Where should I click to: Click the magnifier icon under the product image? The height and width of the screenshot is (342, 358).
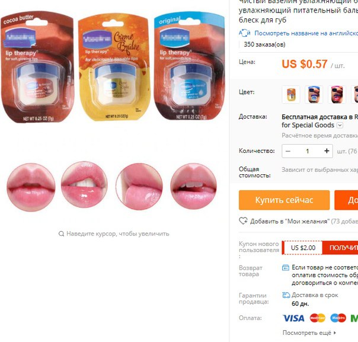61,234
